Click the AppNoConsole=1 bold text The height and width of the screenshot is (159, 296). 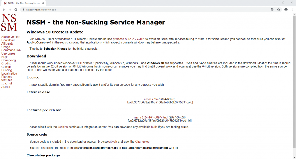click(39, 42)
